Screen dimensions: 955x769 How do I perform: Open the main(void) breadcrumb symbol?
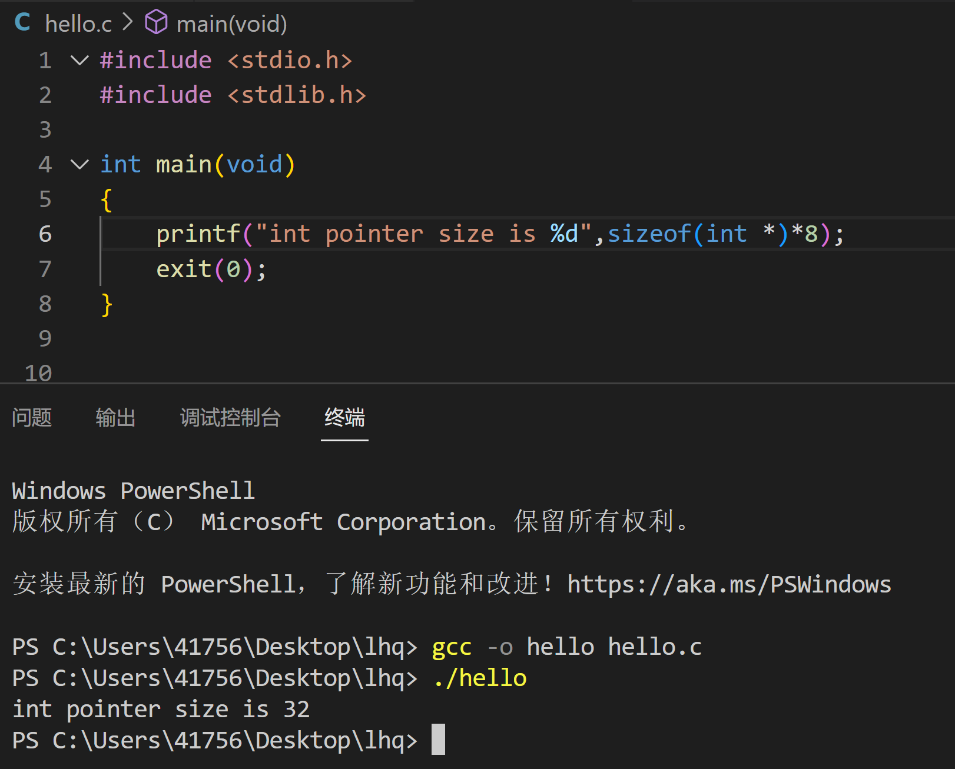[231, 24]
